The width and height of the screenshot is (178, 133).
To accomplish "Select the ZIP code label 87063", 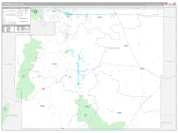I will 87,106.
